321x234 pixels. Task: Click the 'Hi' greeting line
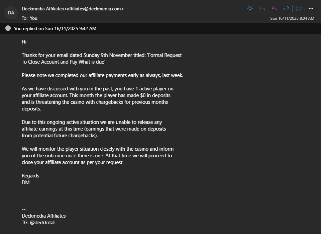[24, 42]
